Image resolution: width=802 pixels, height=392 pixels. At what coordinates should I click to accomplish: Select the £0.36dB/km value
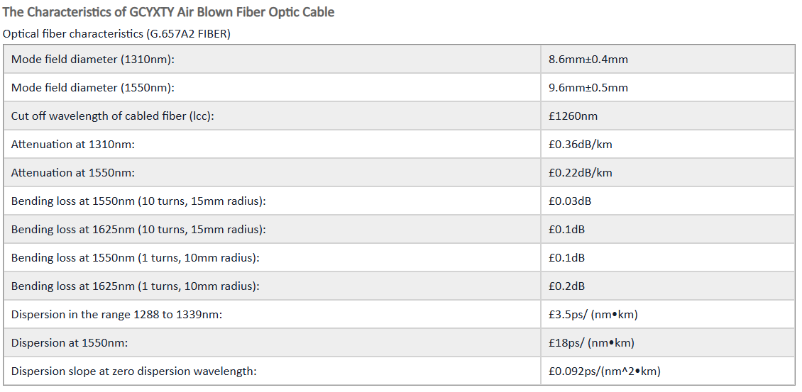coord(581,145)
